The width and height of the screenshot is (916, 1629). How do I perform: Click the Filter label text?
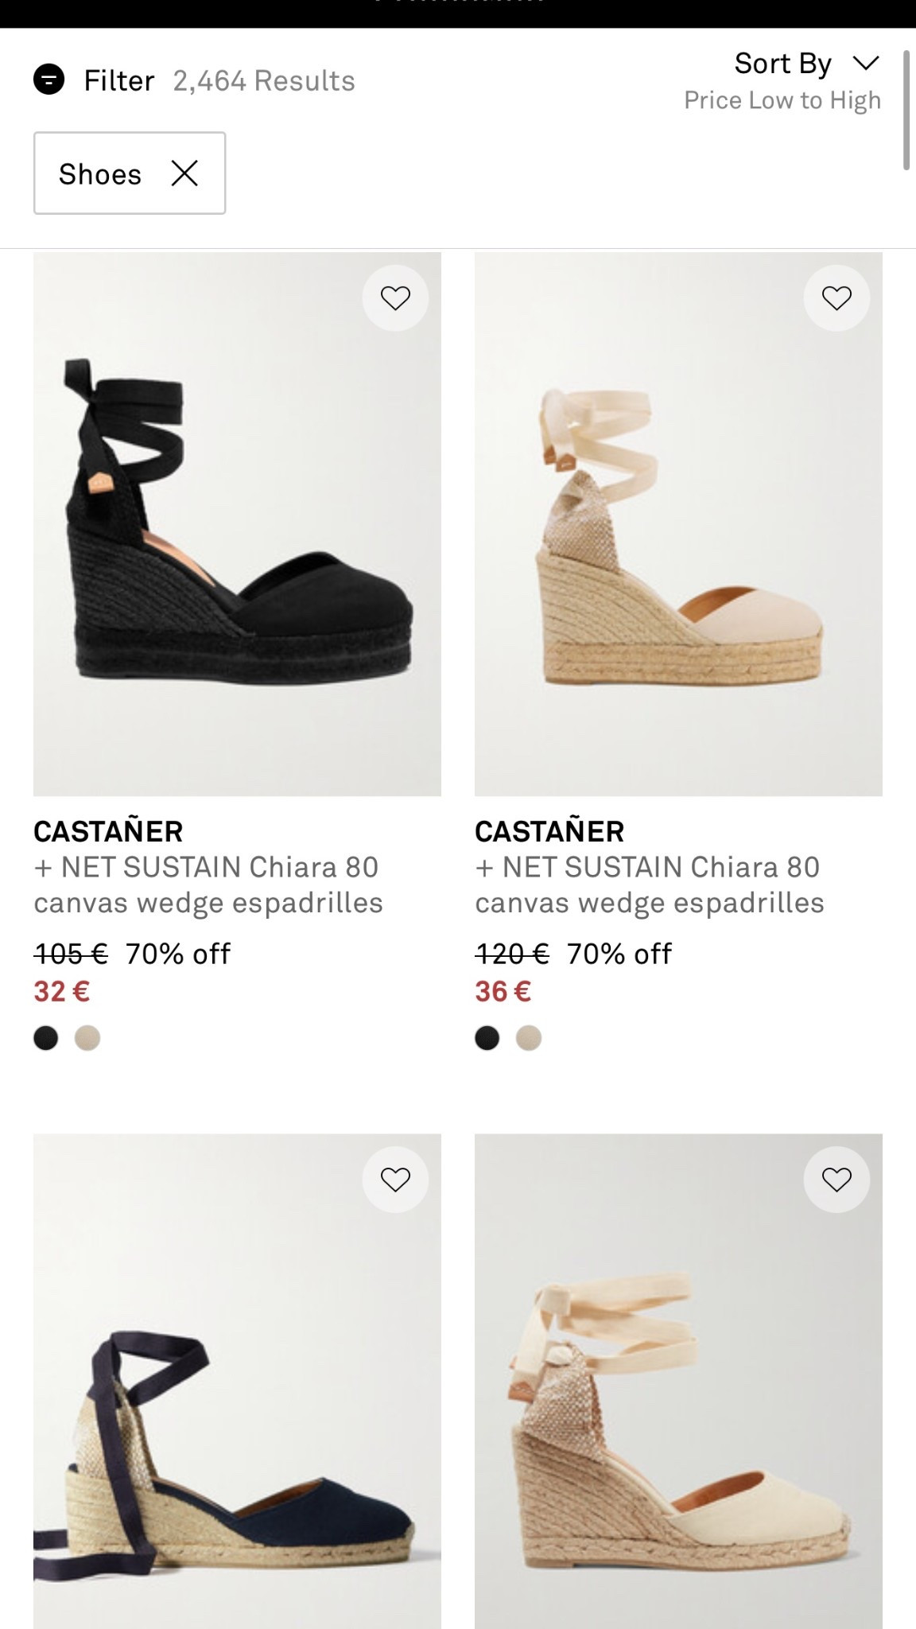(x=119, y=80)
